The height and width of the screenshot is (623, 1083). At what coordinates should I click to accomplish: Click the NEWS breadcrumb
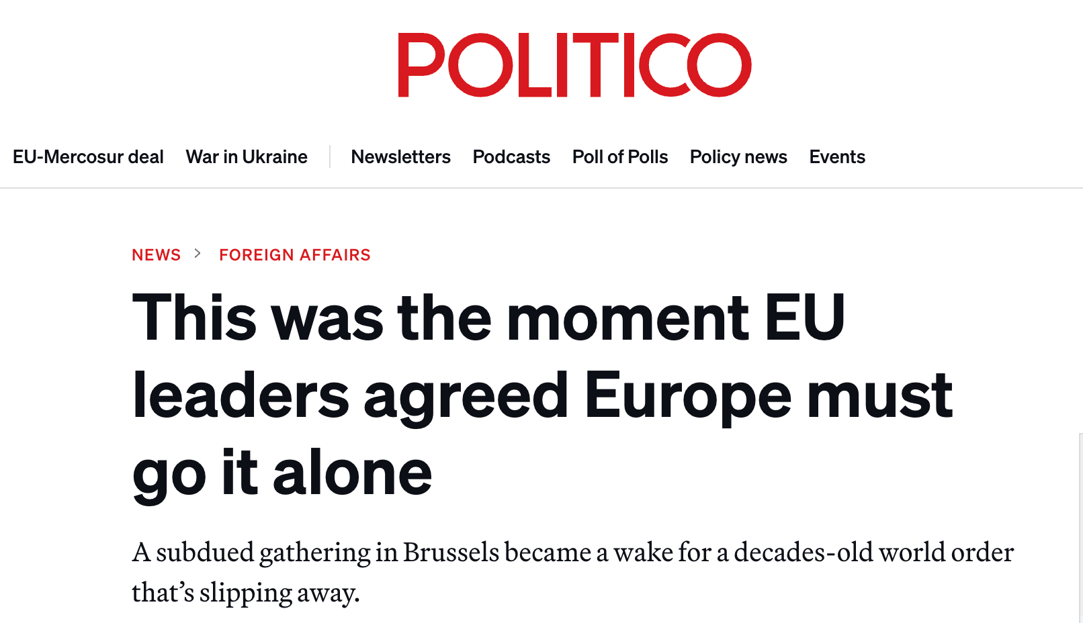(157, 255)
